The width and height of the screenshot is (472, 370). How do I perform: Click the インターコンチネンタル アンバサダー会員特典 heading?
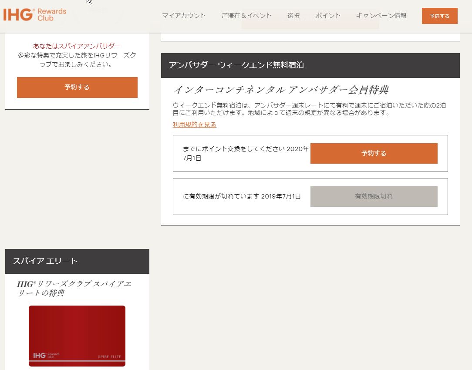(281, 90)
